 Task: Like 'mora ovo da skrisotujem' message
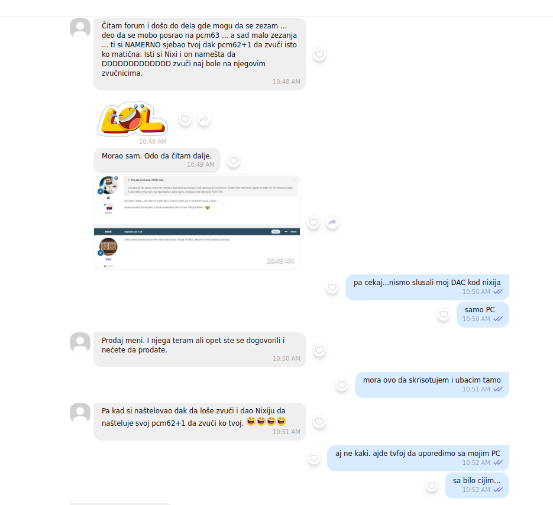[342, 385]
